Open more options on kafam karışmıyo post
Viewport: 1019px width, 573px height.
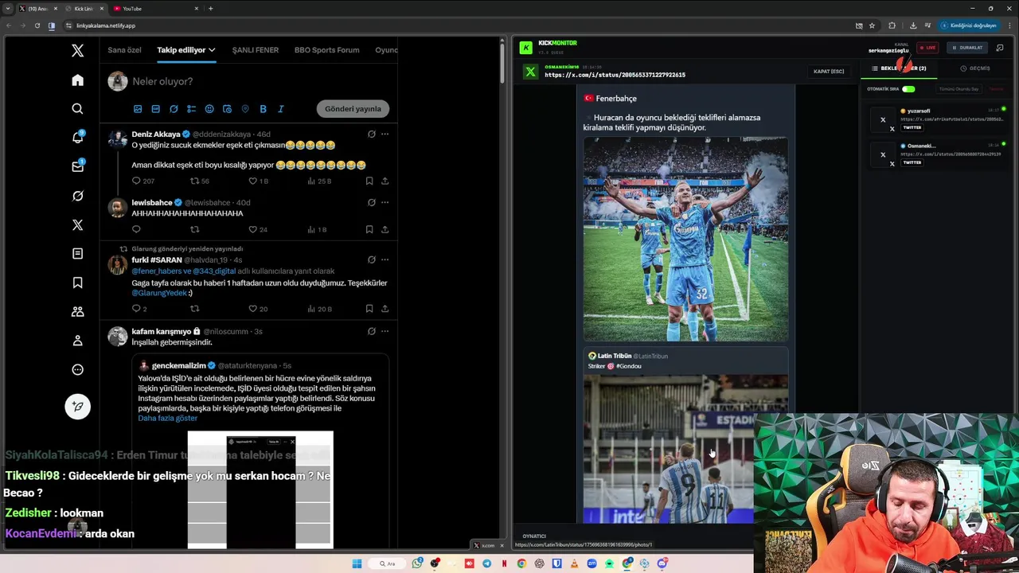[385, 331]
